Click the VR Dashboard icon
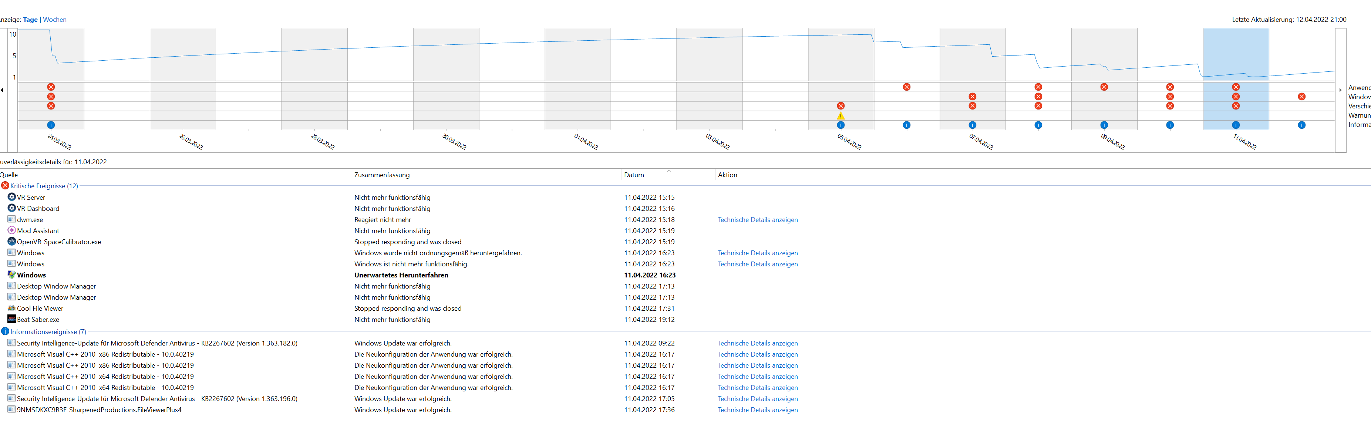 [11, 208]
